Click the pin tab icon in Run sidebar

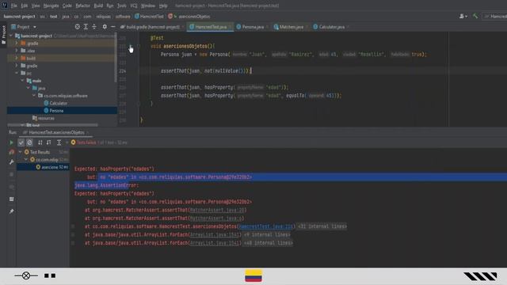click(x=12, y=211)
